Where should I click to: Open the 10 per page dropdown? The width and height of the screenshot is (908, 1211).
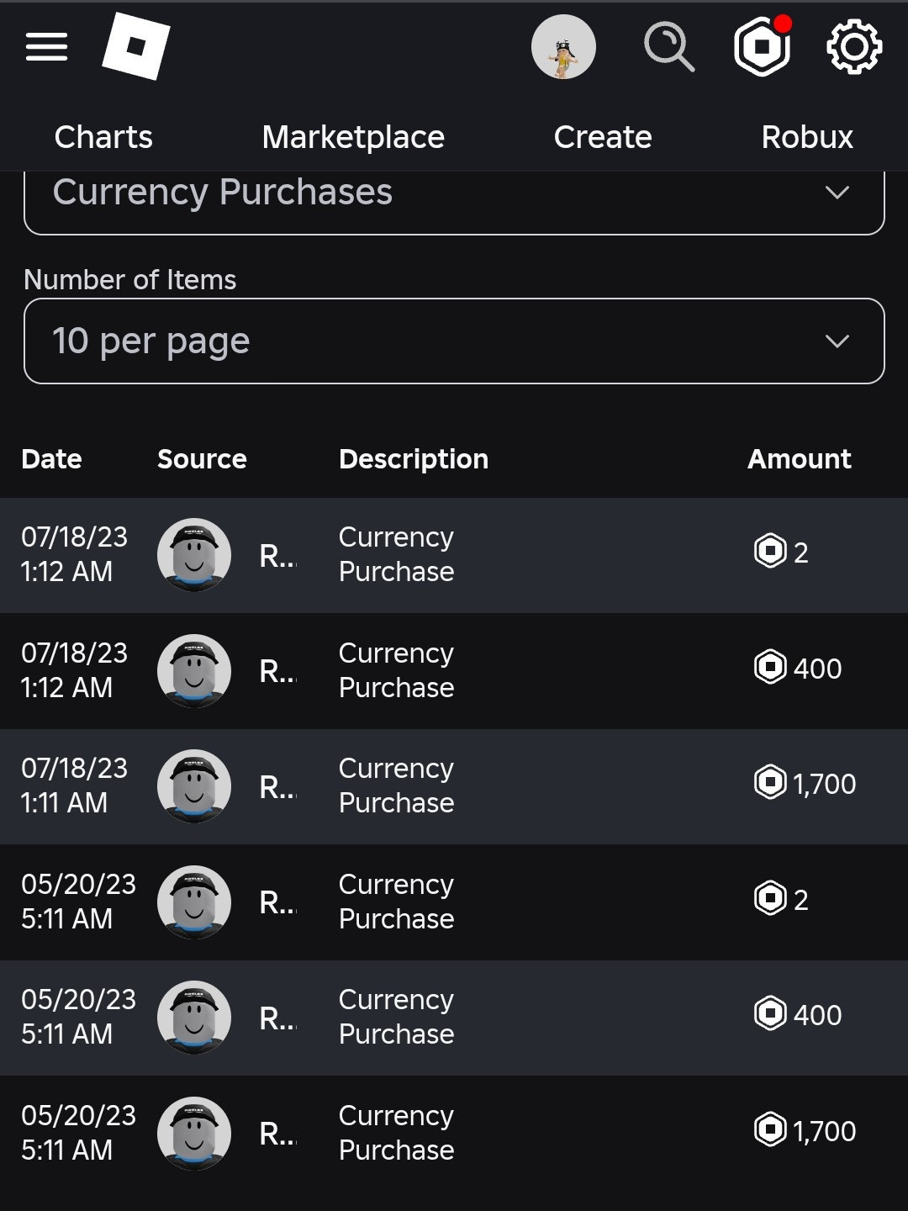click(454, 341)
